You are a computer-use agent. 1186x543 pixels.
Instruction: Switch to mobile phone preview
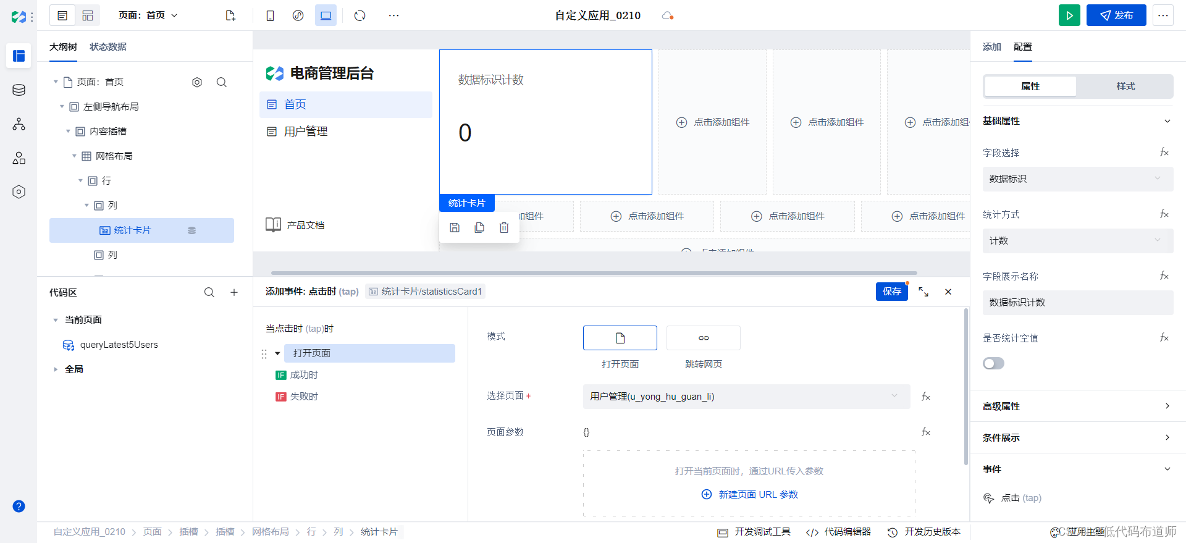click(270, 15)
